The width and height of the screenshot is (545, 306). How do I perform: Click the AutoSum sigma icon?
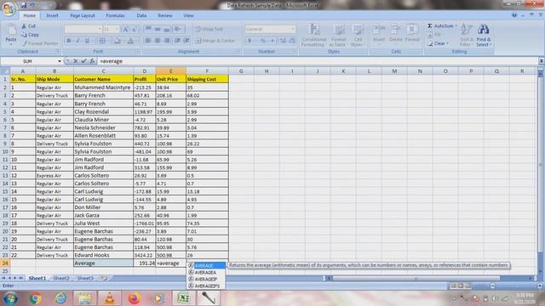pos(430,25)
